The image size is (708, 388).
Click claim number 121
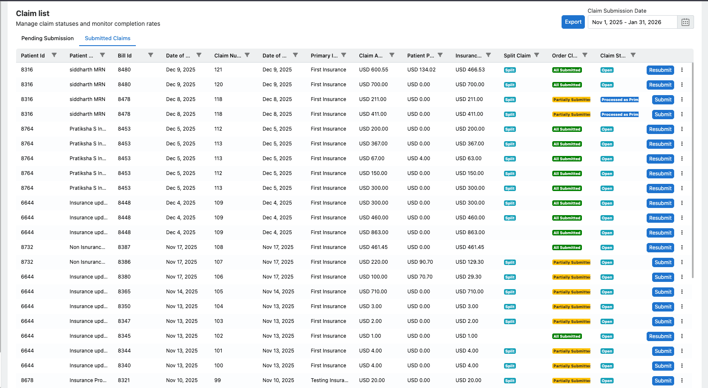(x=218, y=70)
